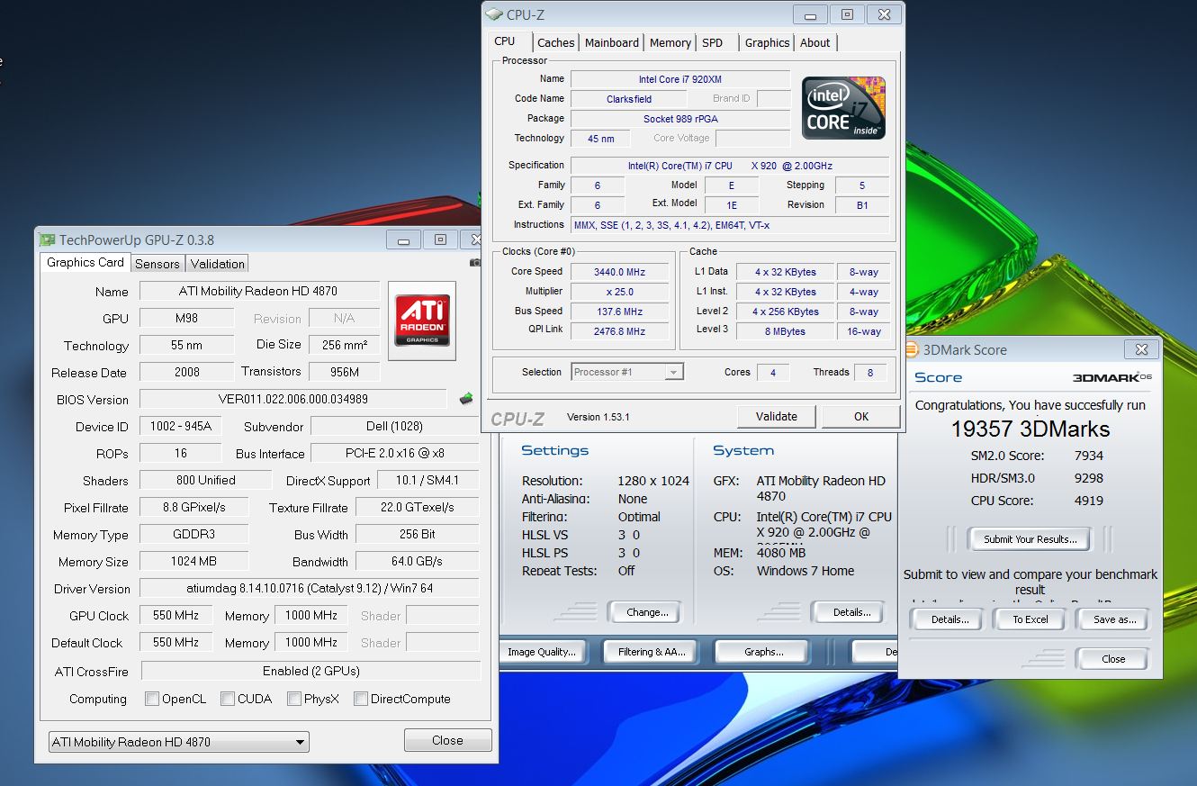The height and width of the screenshot is (786, 1197).
Task: Switch to the Sensors tab in GPU-Z
Action: point(157,264)
